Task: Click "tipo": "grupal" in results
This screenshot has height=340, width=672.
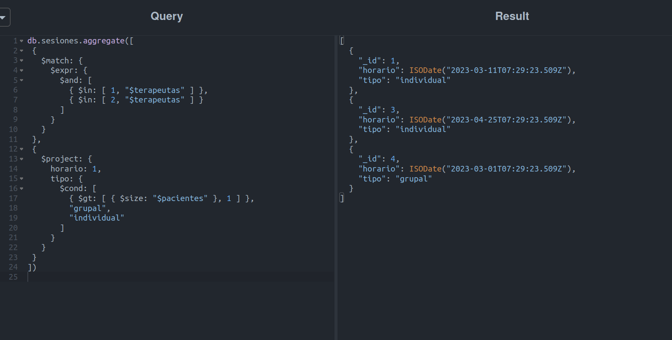Action: 395,178
